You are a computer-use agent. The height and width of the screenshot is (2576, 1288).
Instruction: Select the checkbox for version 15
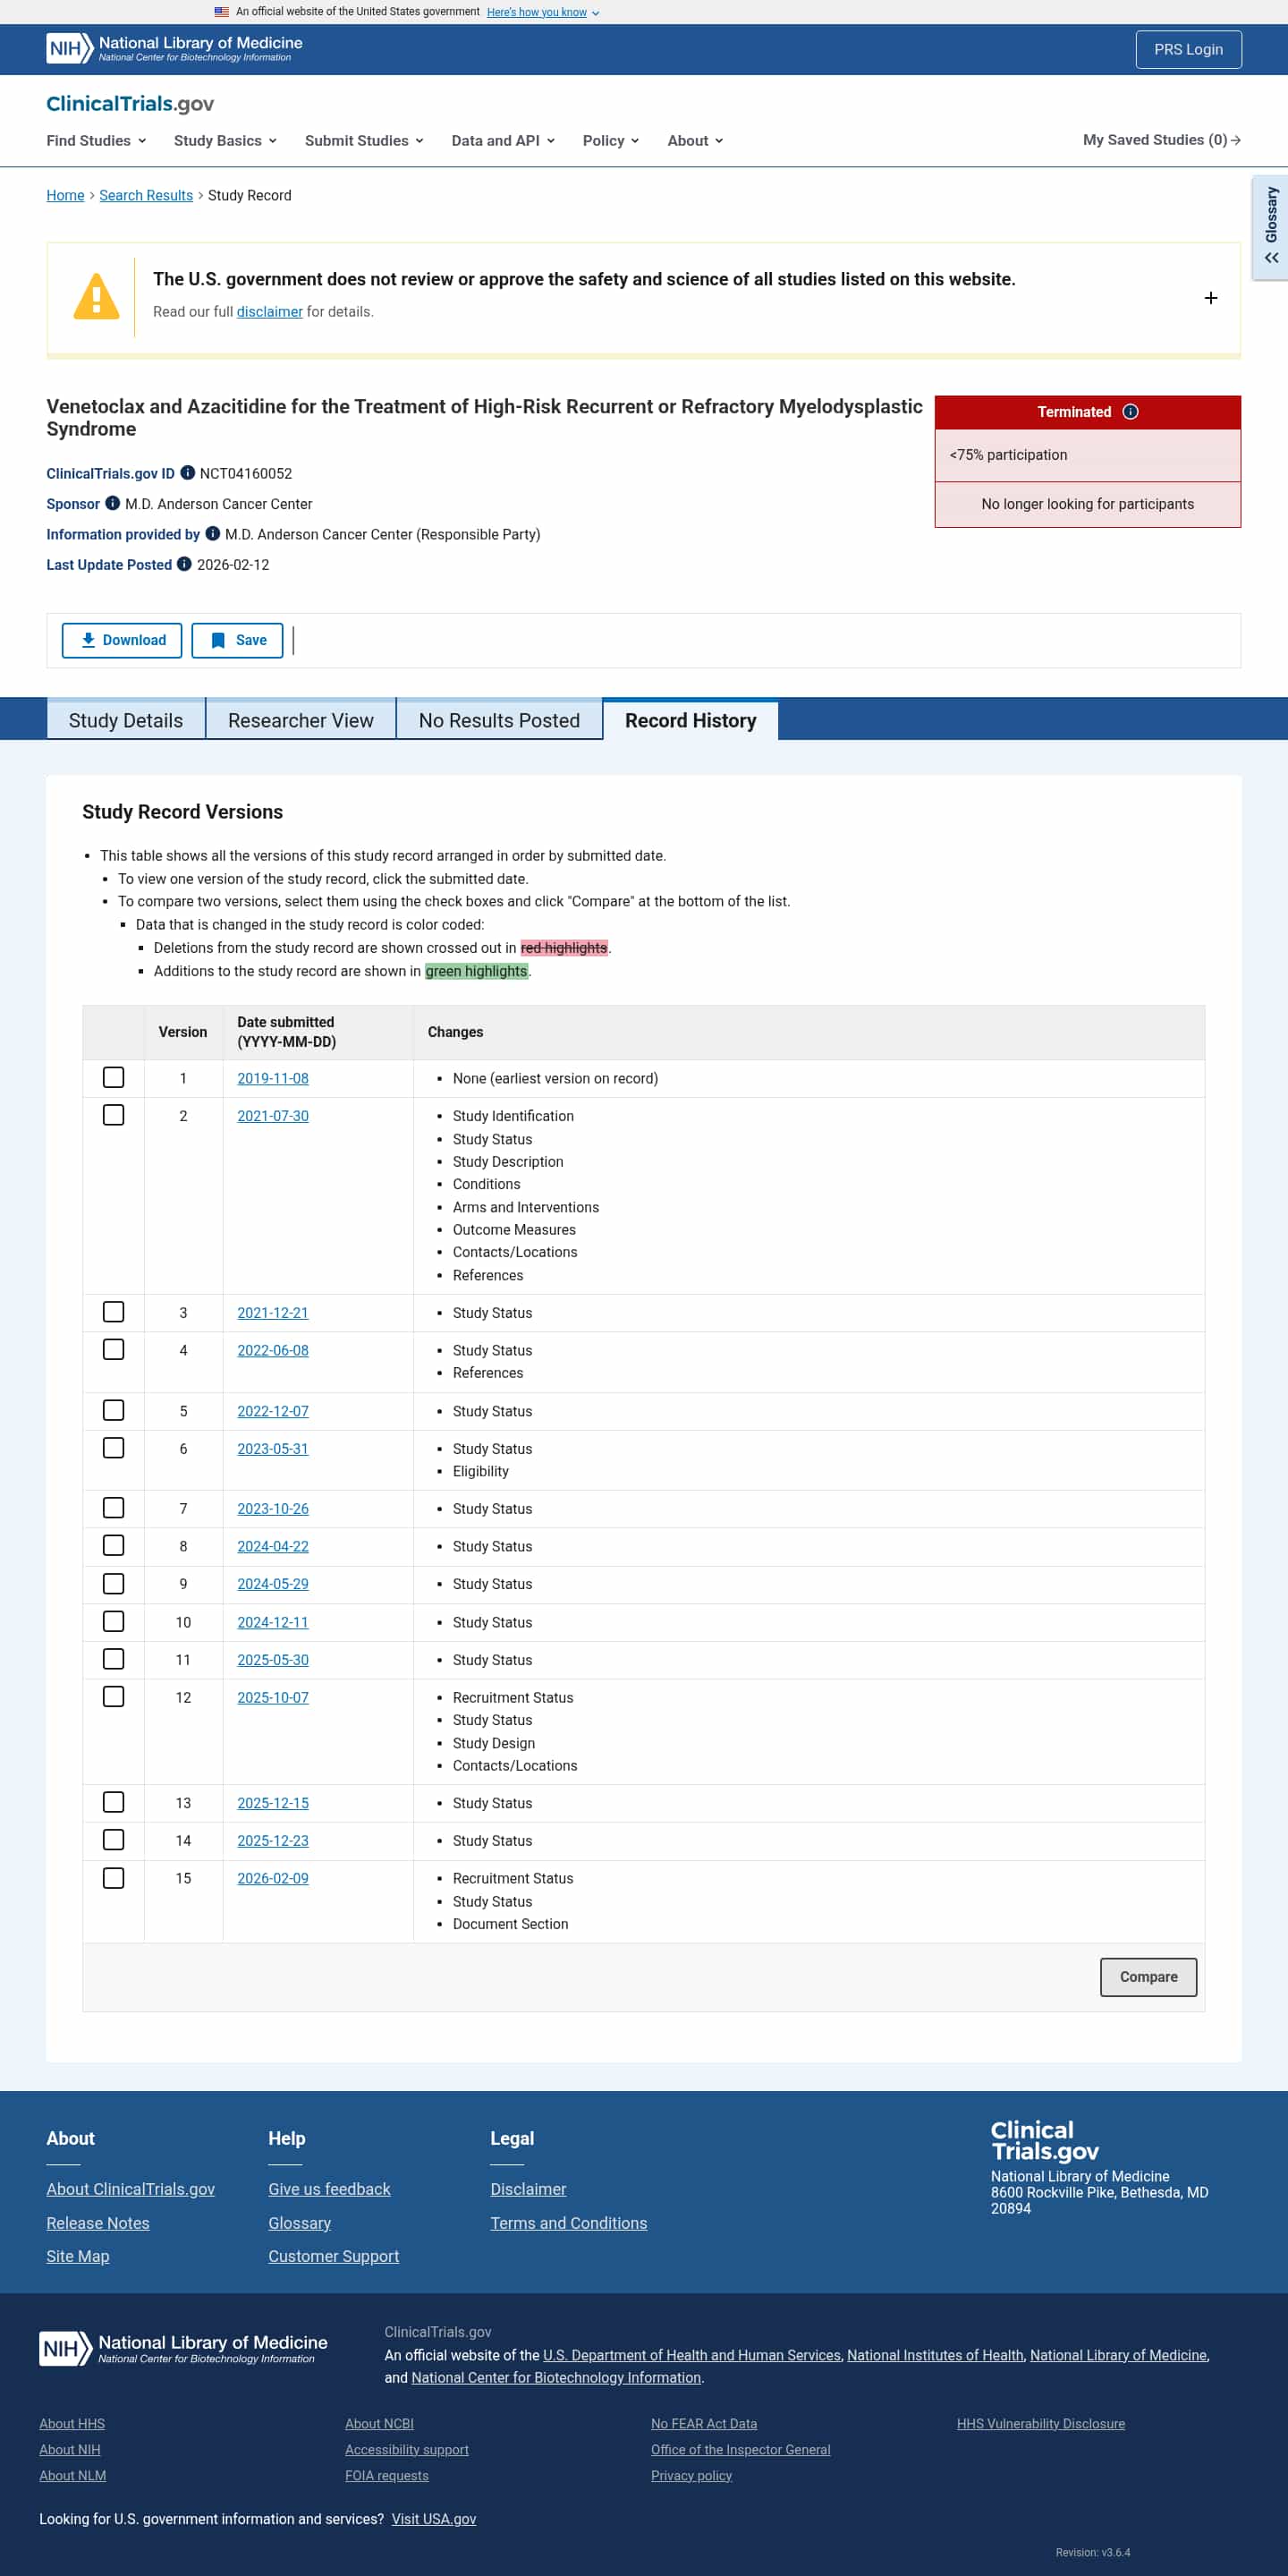pyautogui.click(x=114, y=1878)
